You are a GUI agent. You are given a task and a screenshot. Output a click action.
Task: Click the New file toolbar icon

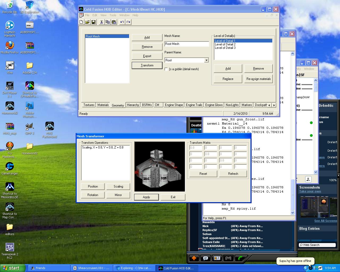[x=81, y=22]
